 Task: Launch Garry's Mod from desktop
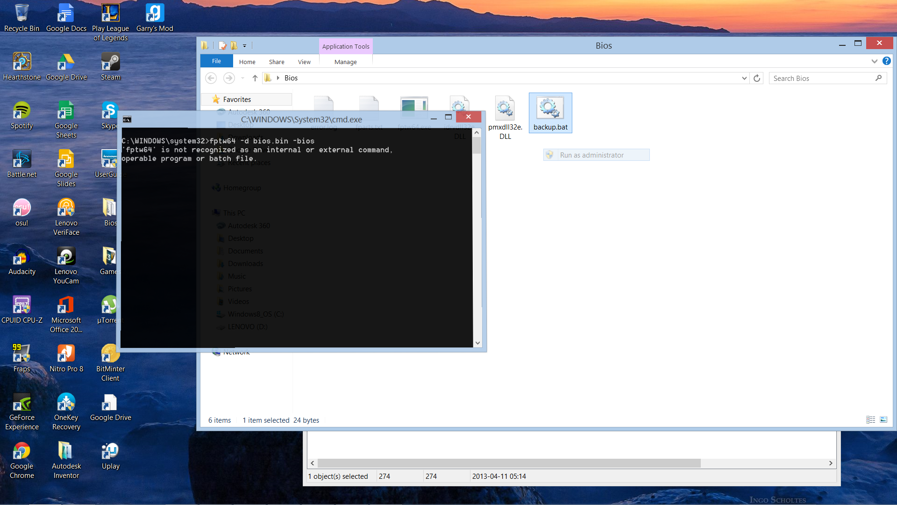[155, 18]
